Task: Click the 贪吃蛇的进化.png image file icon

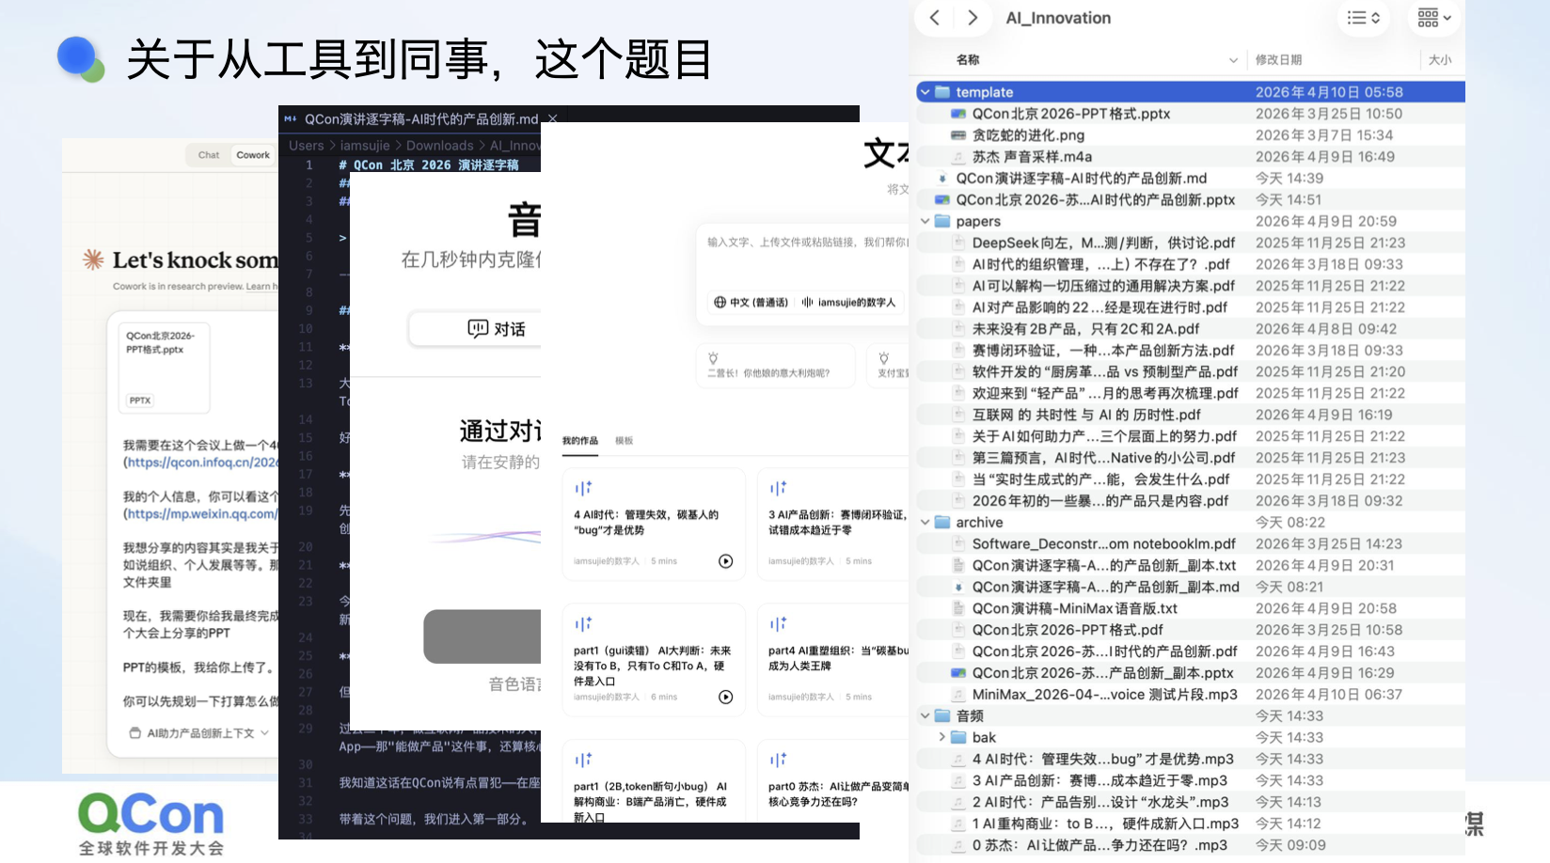Action: [x=958, y=135]
